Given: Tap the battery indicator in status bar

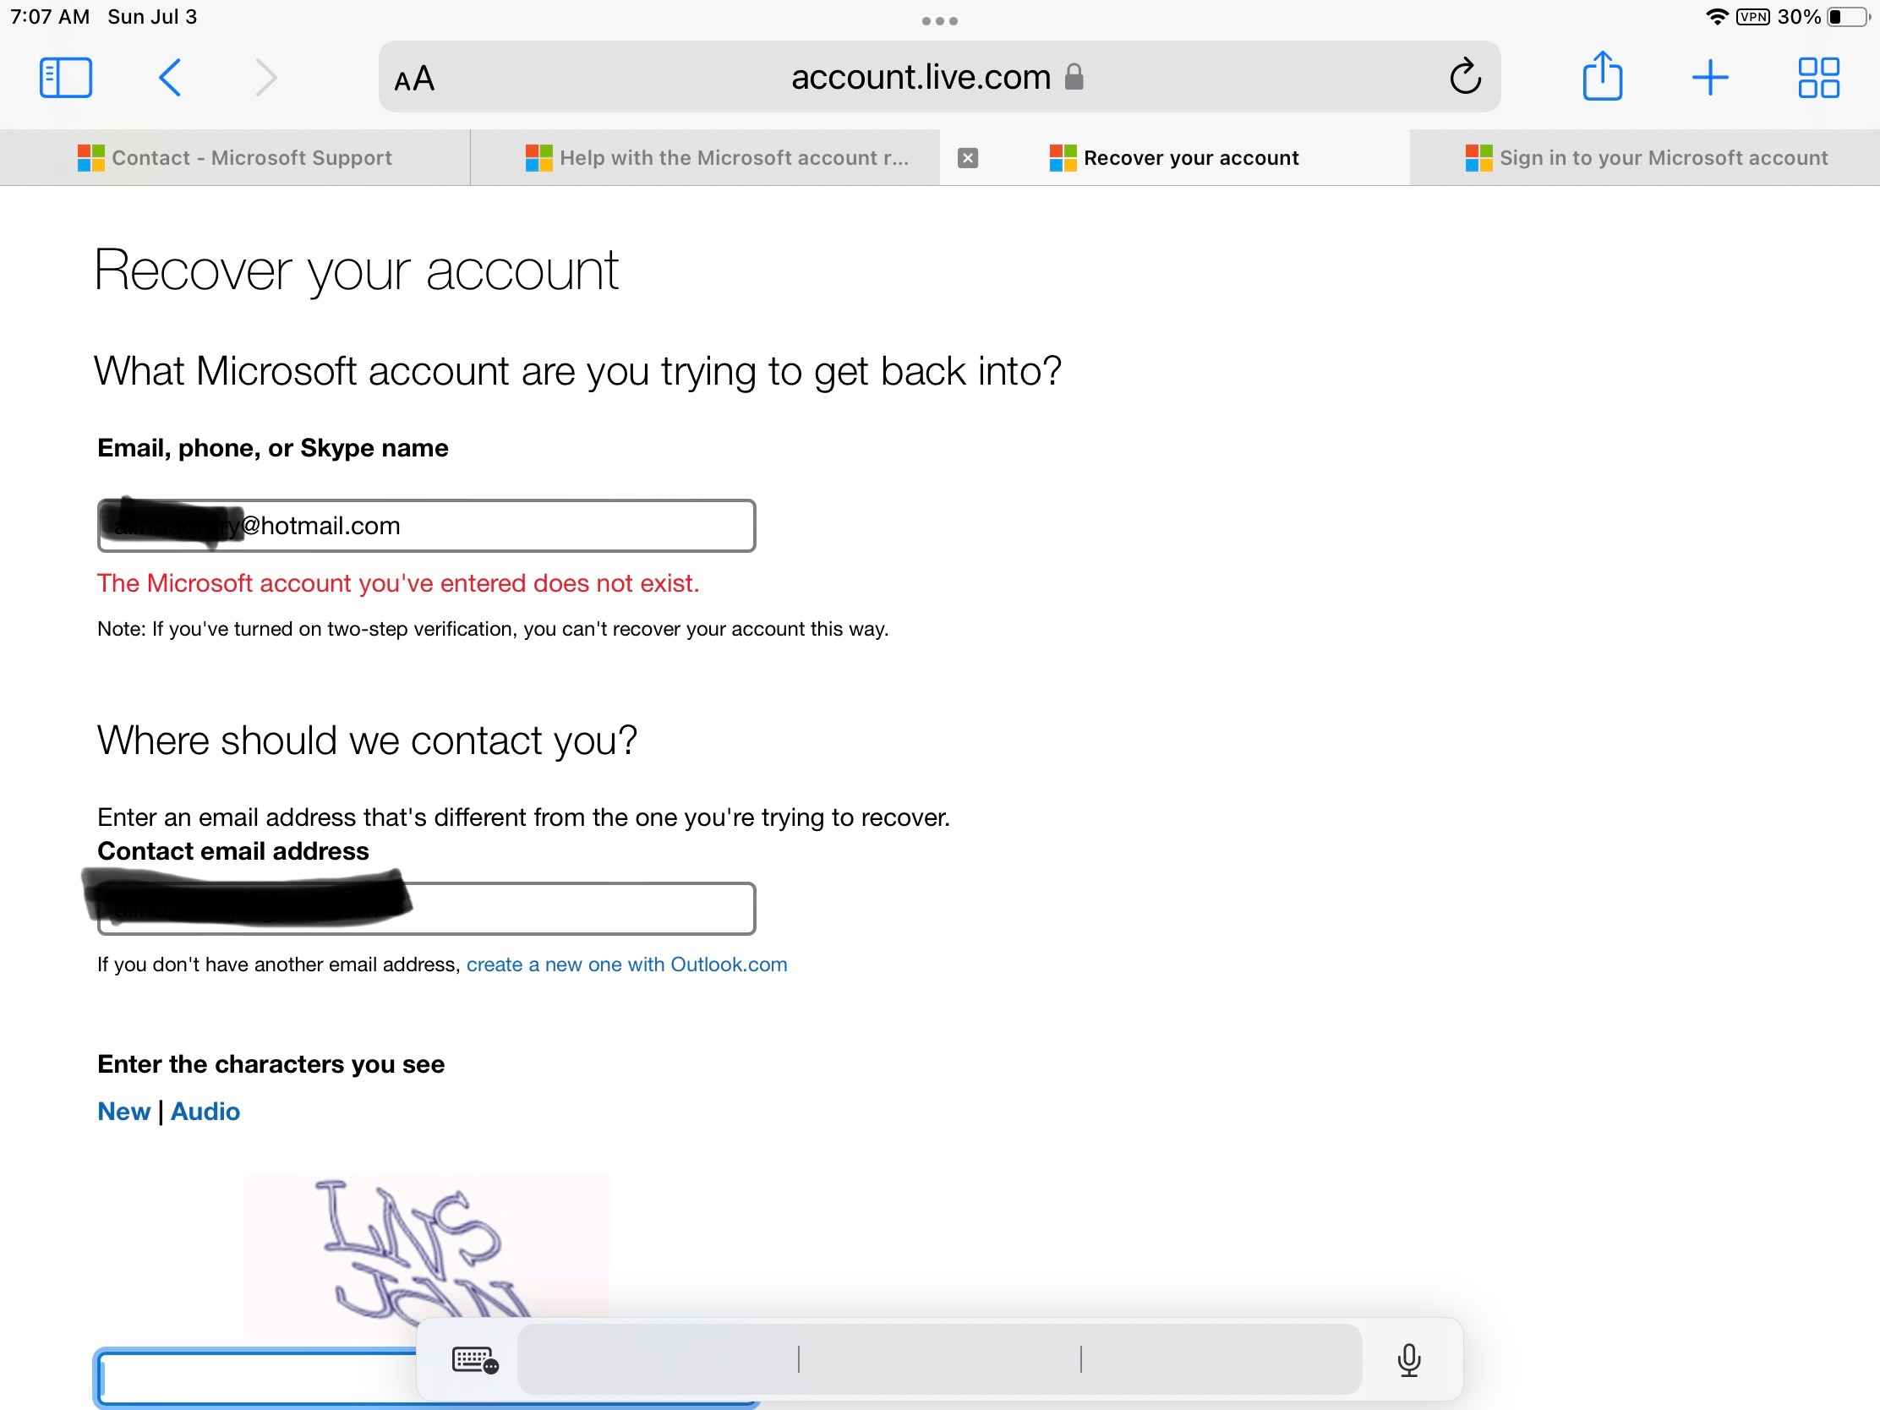Looking at the screenshot, I should coord(1850,17).
